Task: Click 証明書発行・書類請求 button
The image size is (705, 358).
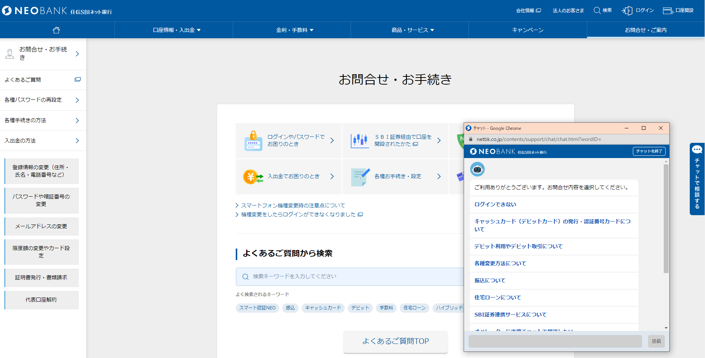Action: (42, 277)
